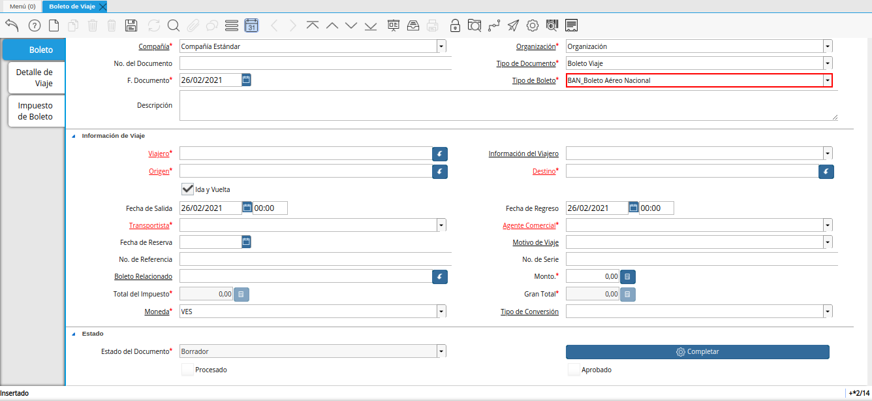Viewport: 872px width, 401px height.
Task: Expand the Tipo de Boleto dropdown
Action: [828, 80]
